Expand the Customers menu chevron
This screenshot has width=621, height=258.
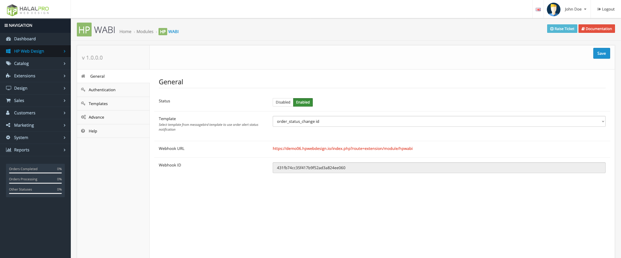point(64,113)
